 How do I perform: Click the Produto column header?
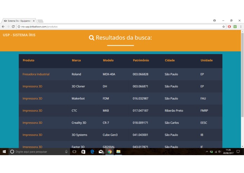tap(28, 60)
